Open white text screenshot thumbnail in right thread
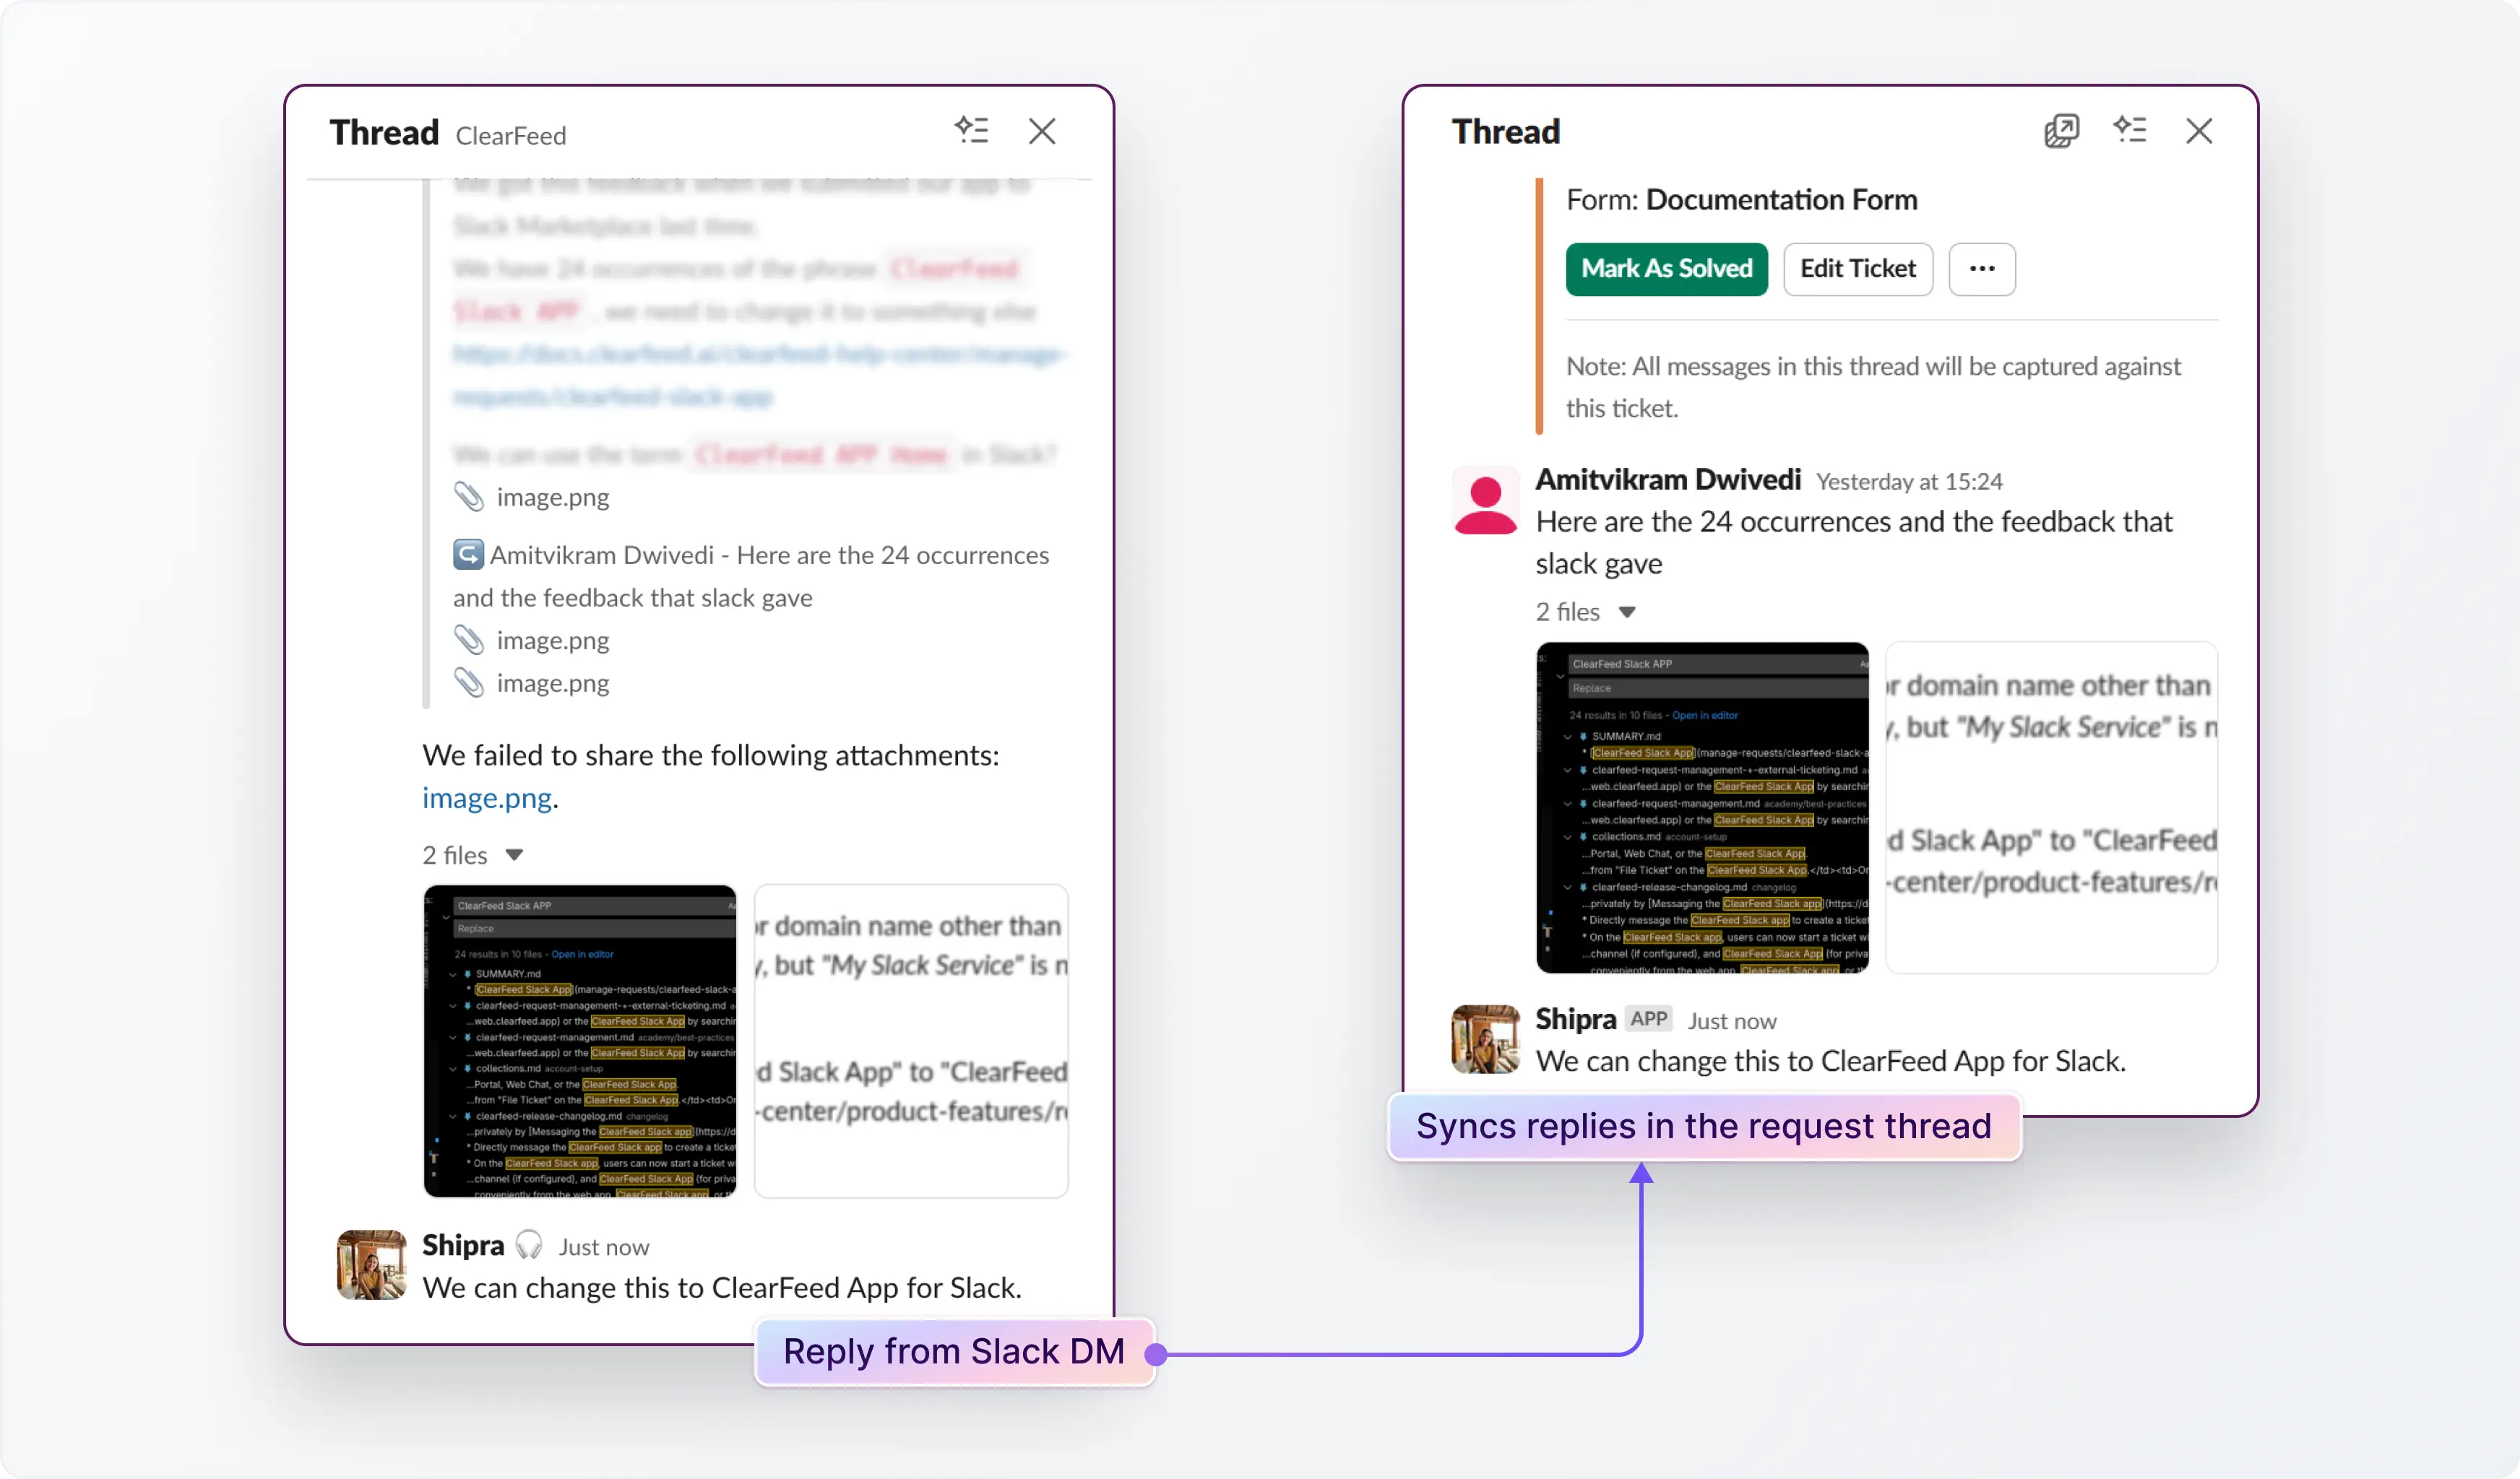The width and height of the screenshot is (2520, 1479). point(2052,807)
